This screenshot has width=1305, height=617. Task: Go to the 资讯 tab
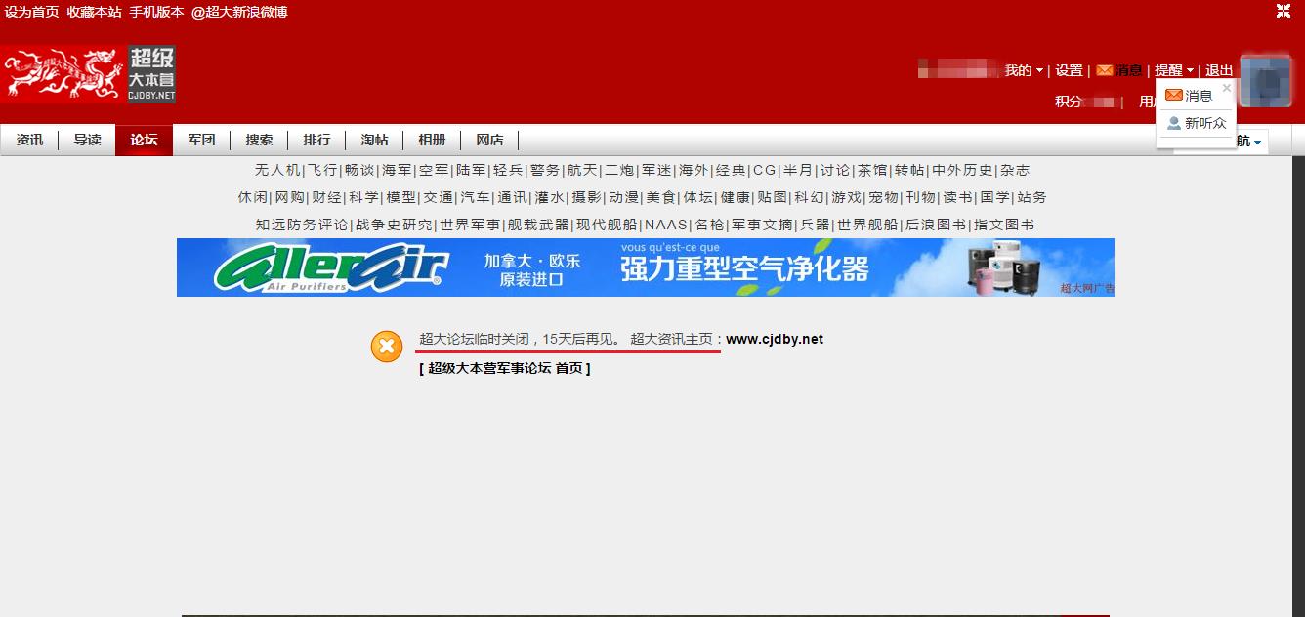(x=29, y=140)
